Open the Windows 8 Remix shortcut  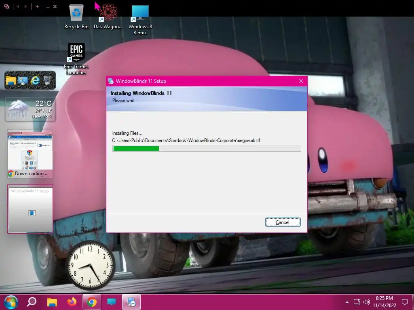140,20
